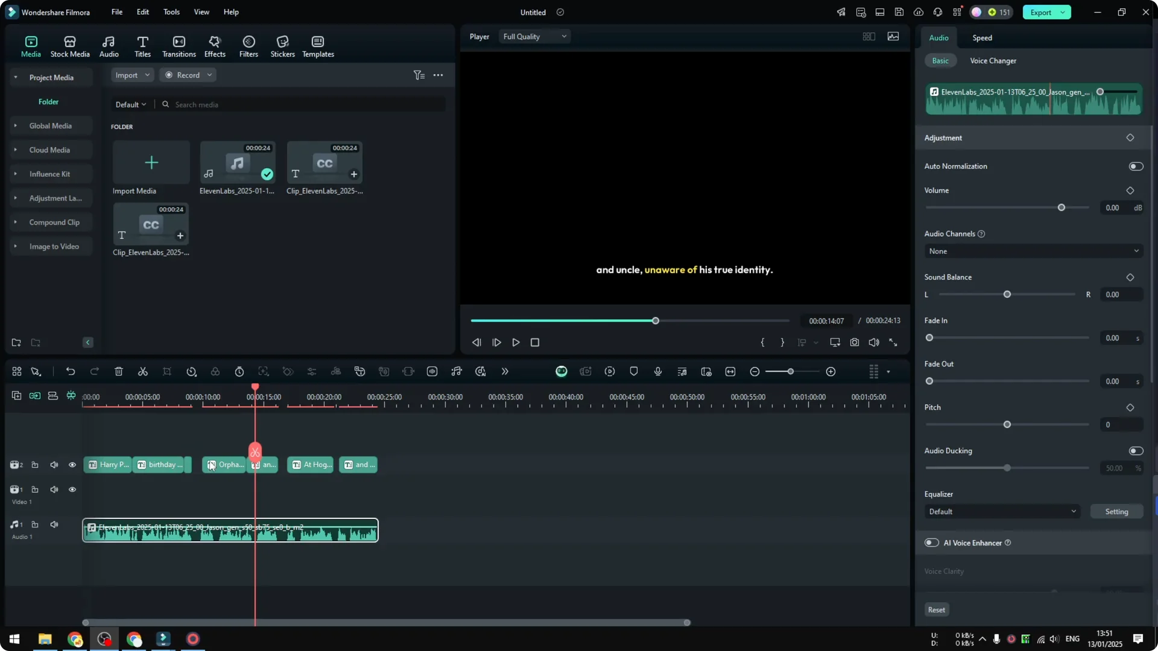The width and height of the screenshot is (1158, 651).
Task: Open the Tools menu
Action: (171, 12)
